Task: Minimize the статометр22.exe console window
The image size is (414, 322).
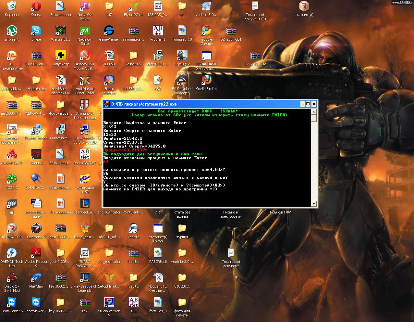Action: [302, 104]
